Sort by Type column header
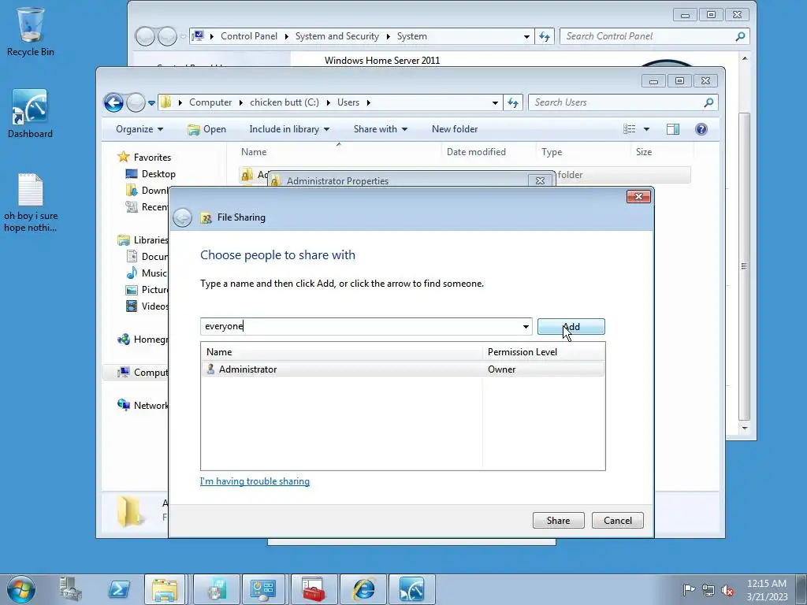This screenshot has width=807, height=605. (x=551, y=152)
